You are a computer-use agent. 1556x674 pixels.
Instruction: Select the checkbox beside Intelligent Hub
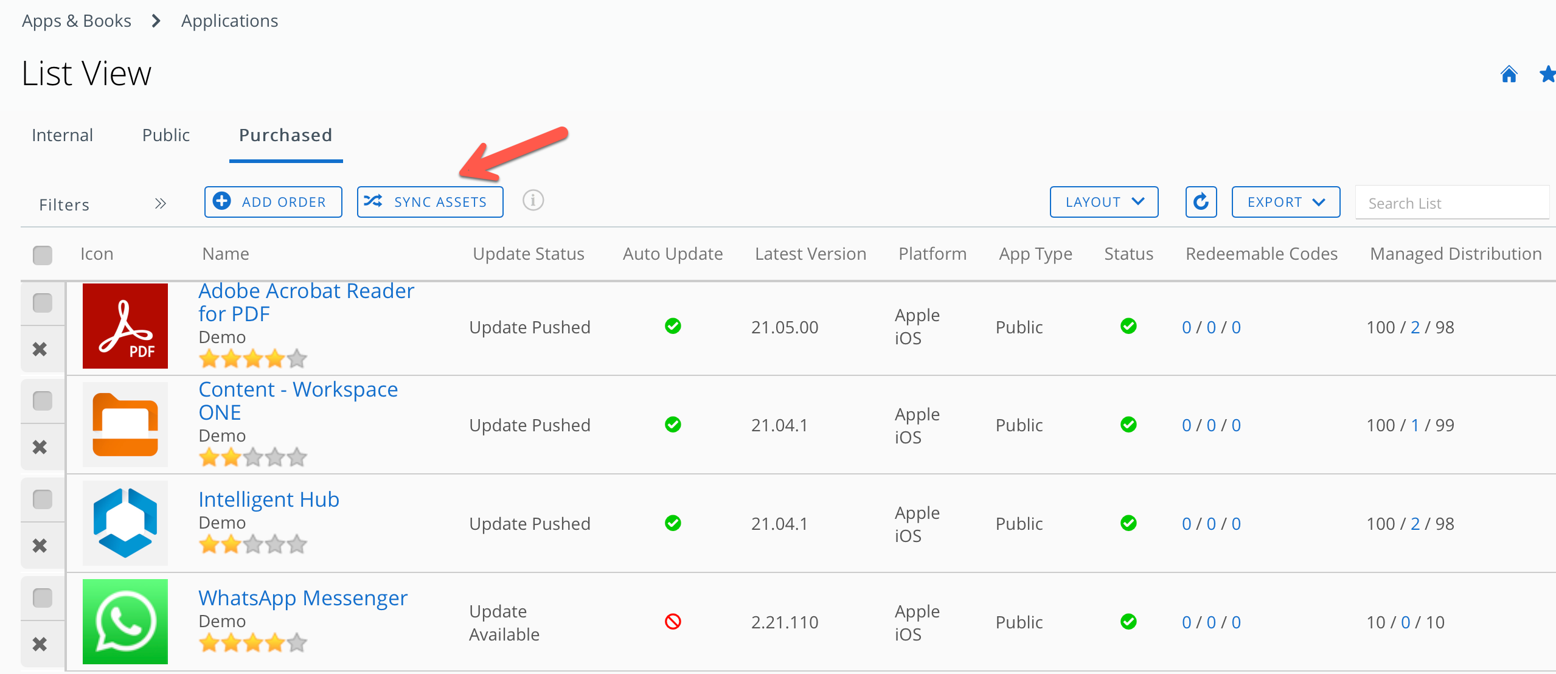point(42,498)
